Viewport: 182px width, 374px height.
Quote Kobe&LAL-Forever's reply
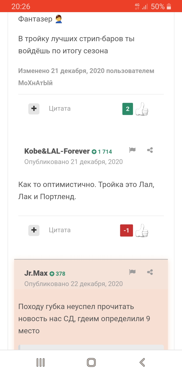(x=60, y=230)
